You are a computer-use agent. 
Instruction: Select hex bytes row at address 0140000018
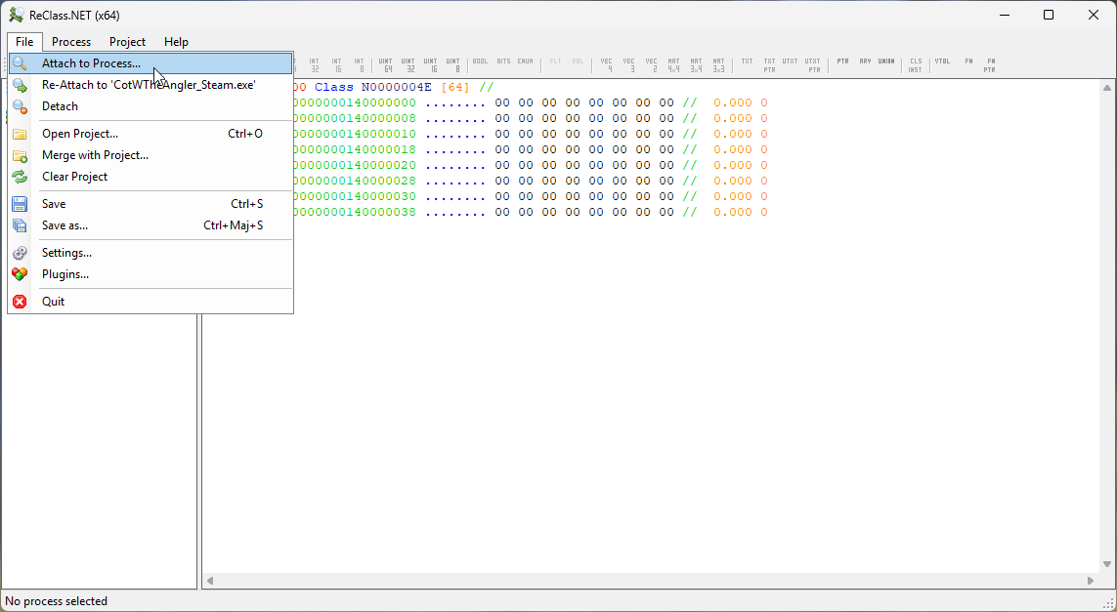tap(584, 150)
